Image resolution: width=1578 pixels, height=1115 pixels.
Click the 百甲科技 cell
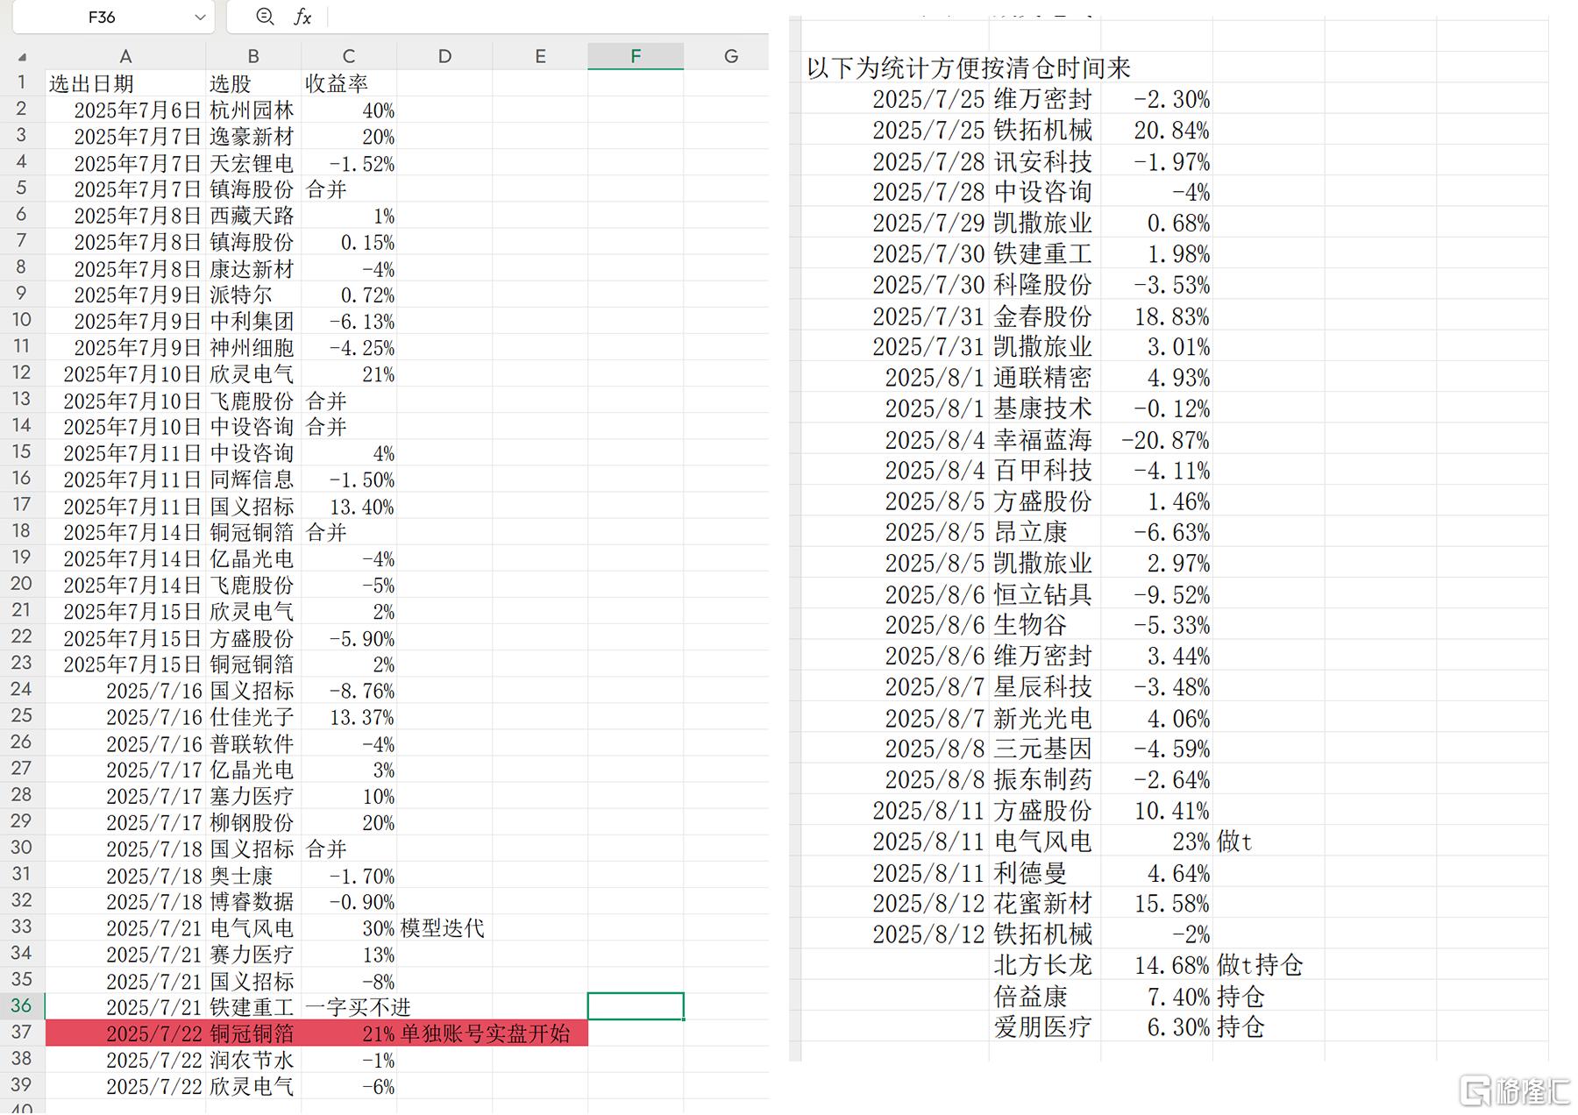(1043, 471)
